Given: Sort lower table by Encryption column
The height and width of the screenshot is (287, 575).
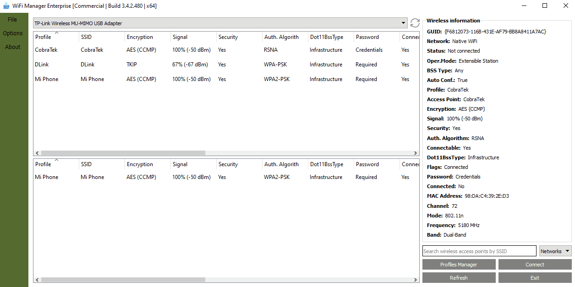Looking at the screenshot, I should (x=148, y=164).
